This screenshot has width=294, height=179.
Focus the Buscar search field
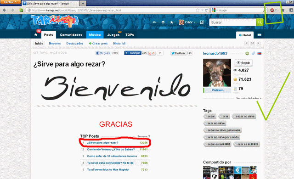233,22
